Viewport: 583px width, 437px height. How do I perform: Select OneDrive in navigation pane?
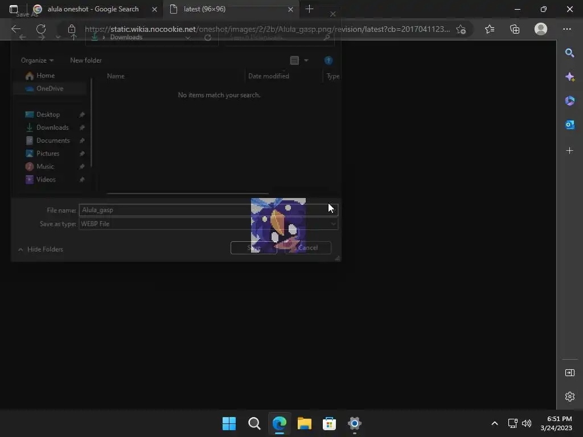pyautogui.click(x=50, y=88)
